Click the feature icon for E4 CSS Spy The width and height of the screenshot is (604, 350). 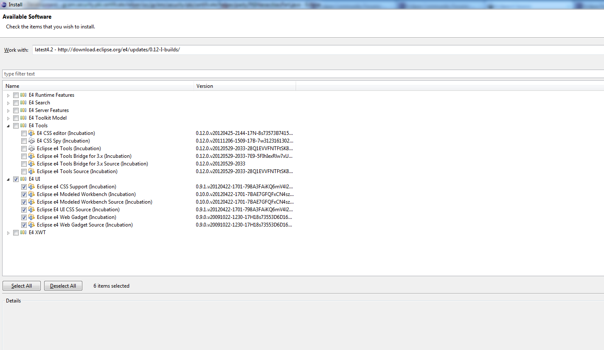pos(31,141)
